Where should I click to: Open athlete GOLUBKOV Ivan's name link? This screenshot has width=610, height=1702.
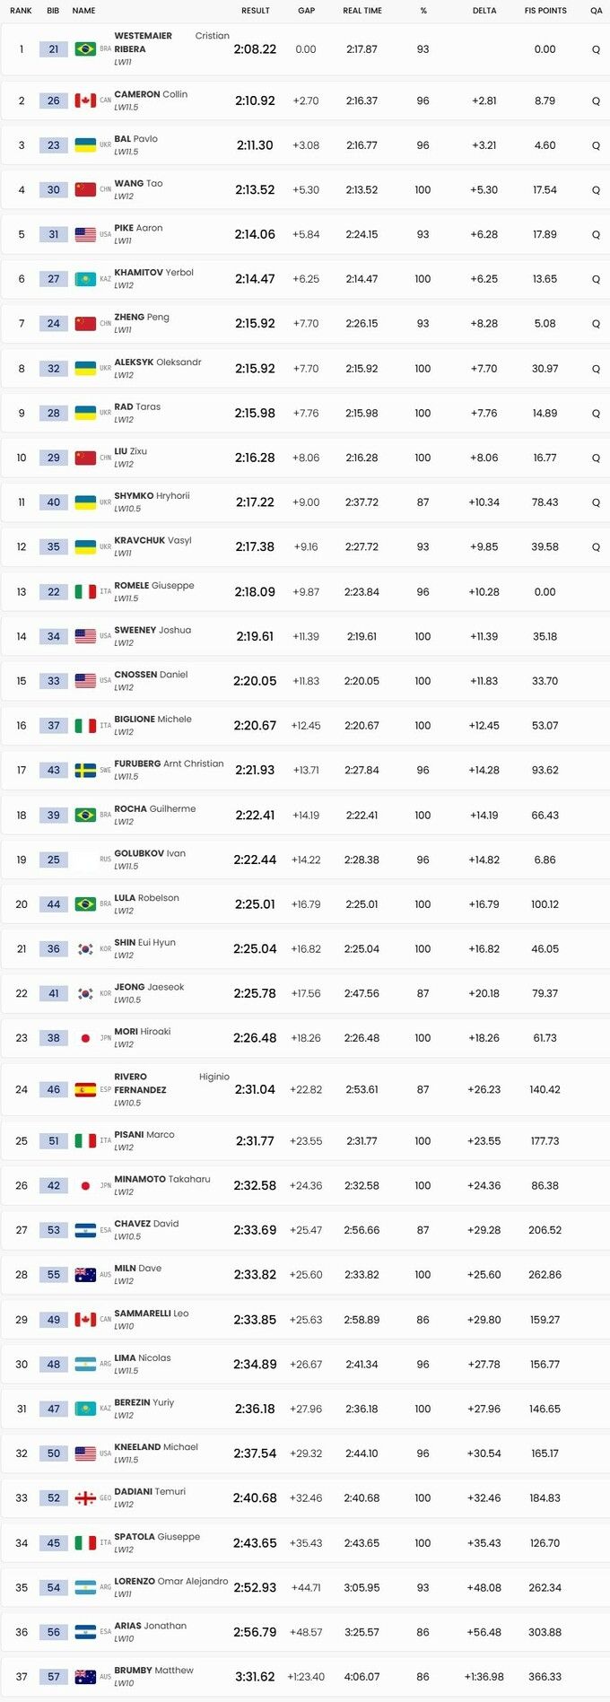(x=150, y=853)
